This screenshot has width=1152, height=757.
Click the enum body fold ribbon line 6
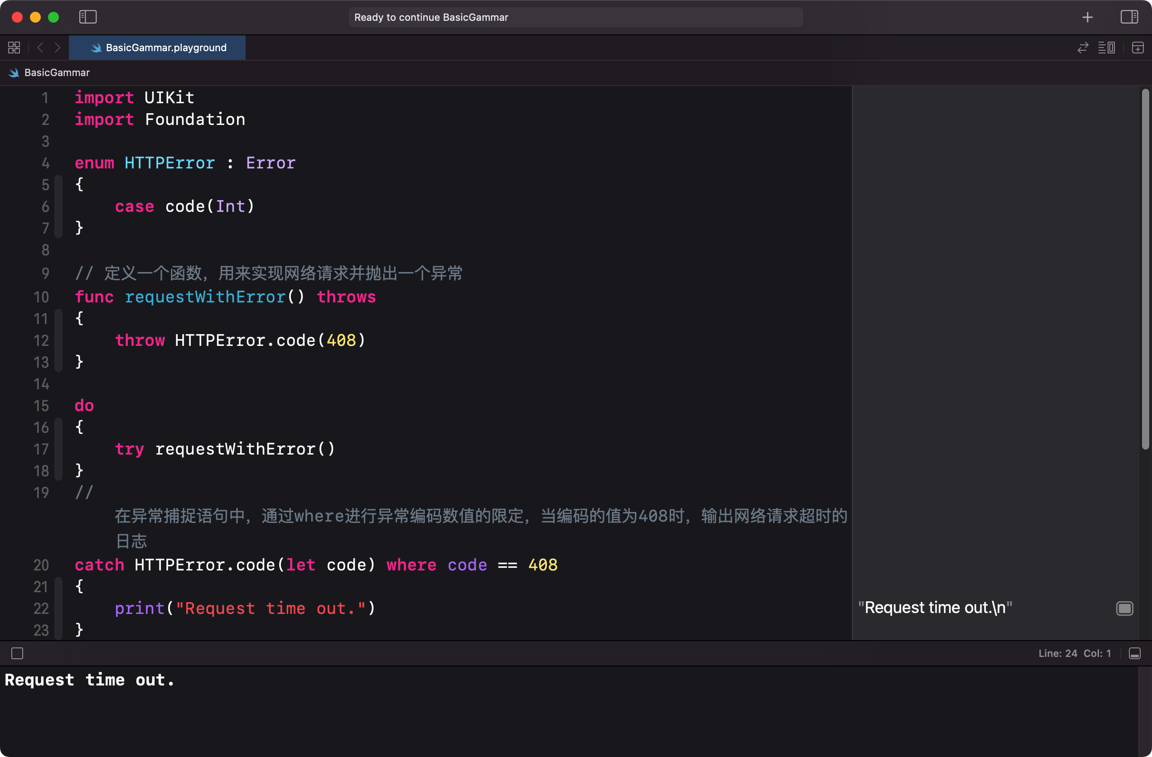pyautogui.click(x=58, y=206)
